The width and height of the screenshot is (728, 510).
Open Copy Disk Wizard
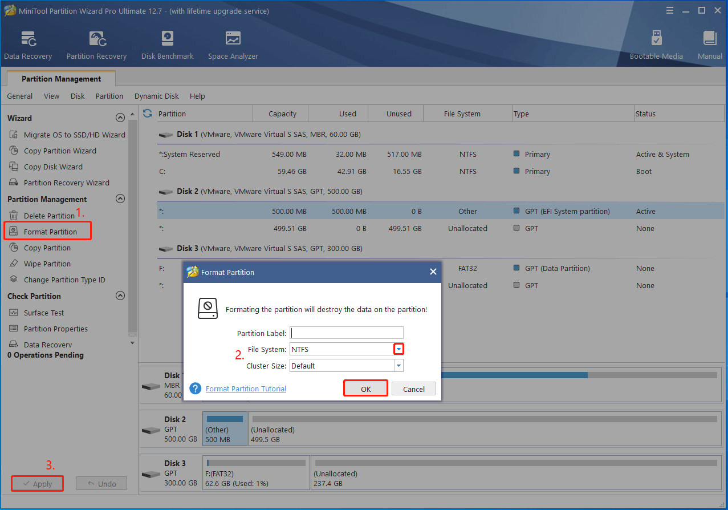46,167
